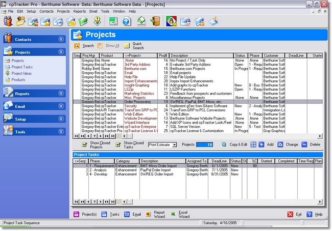
Task: Jump to first record in projects grid
Action: pyautogui.click(x=76, y=136)
